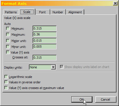Viewport: 119px width, 106px height.
Task: Check the Value (Y) axis Crosses at checkbox
Action: point(8,52)
